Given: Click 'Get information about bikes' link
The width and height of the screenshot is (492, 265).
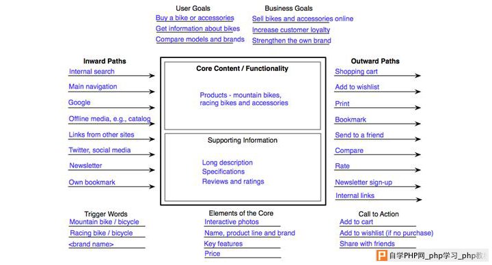Looking at the screenshot, I should point(197,29).
